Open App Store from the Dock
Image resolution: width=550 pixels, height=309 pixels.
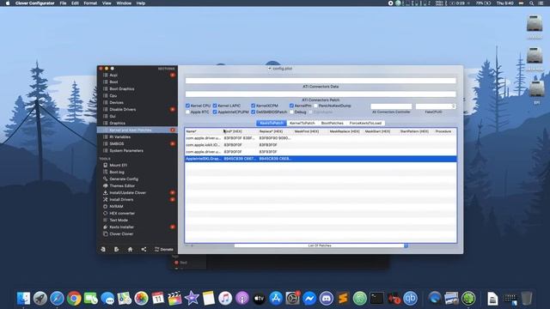tap(276, 299)
